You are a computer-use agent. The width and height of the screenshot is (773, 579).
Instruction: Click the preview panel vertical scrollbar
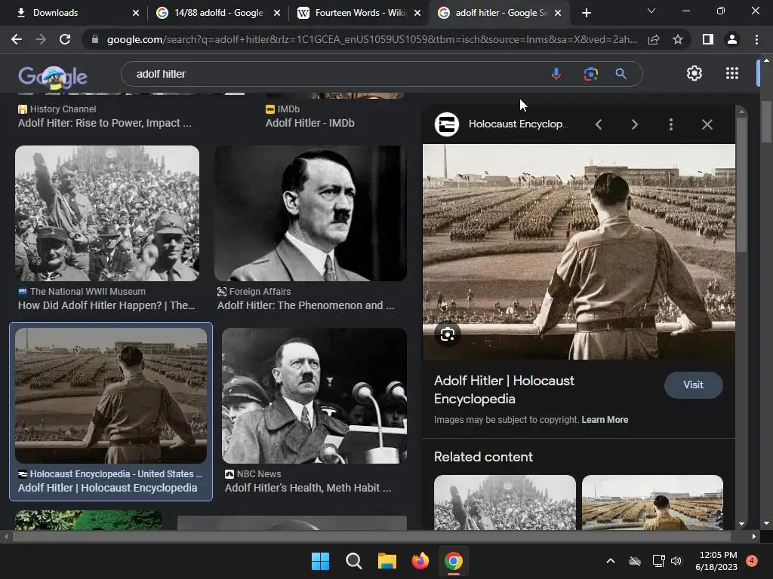tap(741, 184)
